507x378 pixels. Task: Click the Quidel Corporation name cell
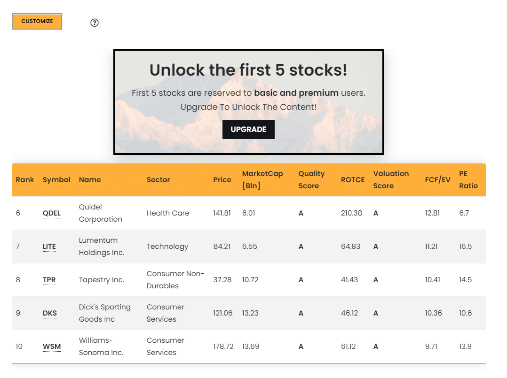point(101,213)
